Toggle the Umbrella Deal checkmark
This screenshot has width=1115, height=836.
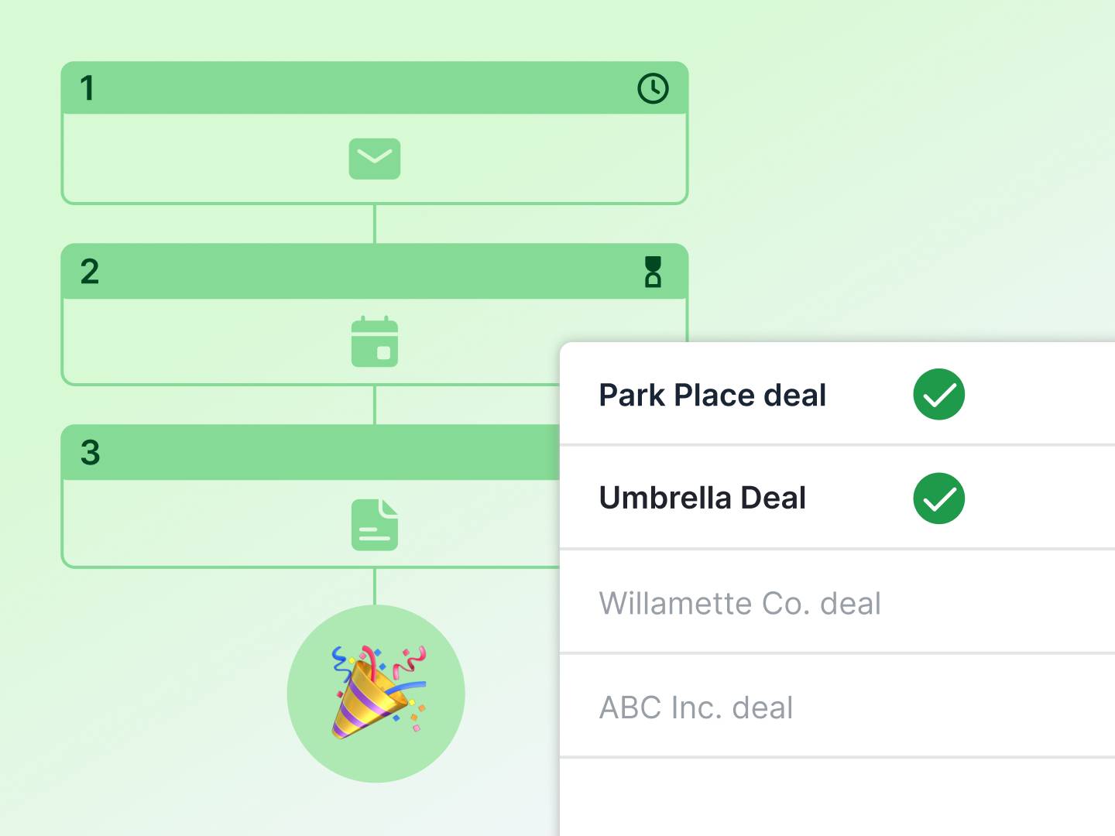938,498
